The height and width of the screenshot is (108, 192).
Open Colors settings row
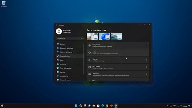click(118, 53)
